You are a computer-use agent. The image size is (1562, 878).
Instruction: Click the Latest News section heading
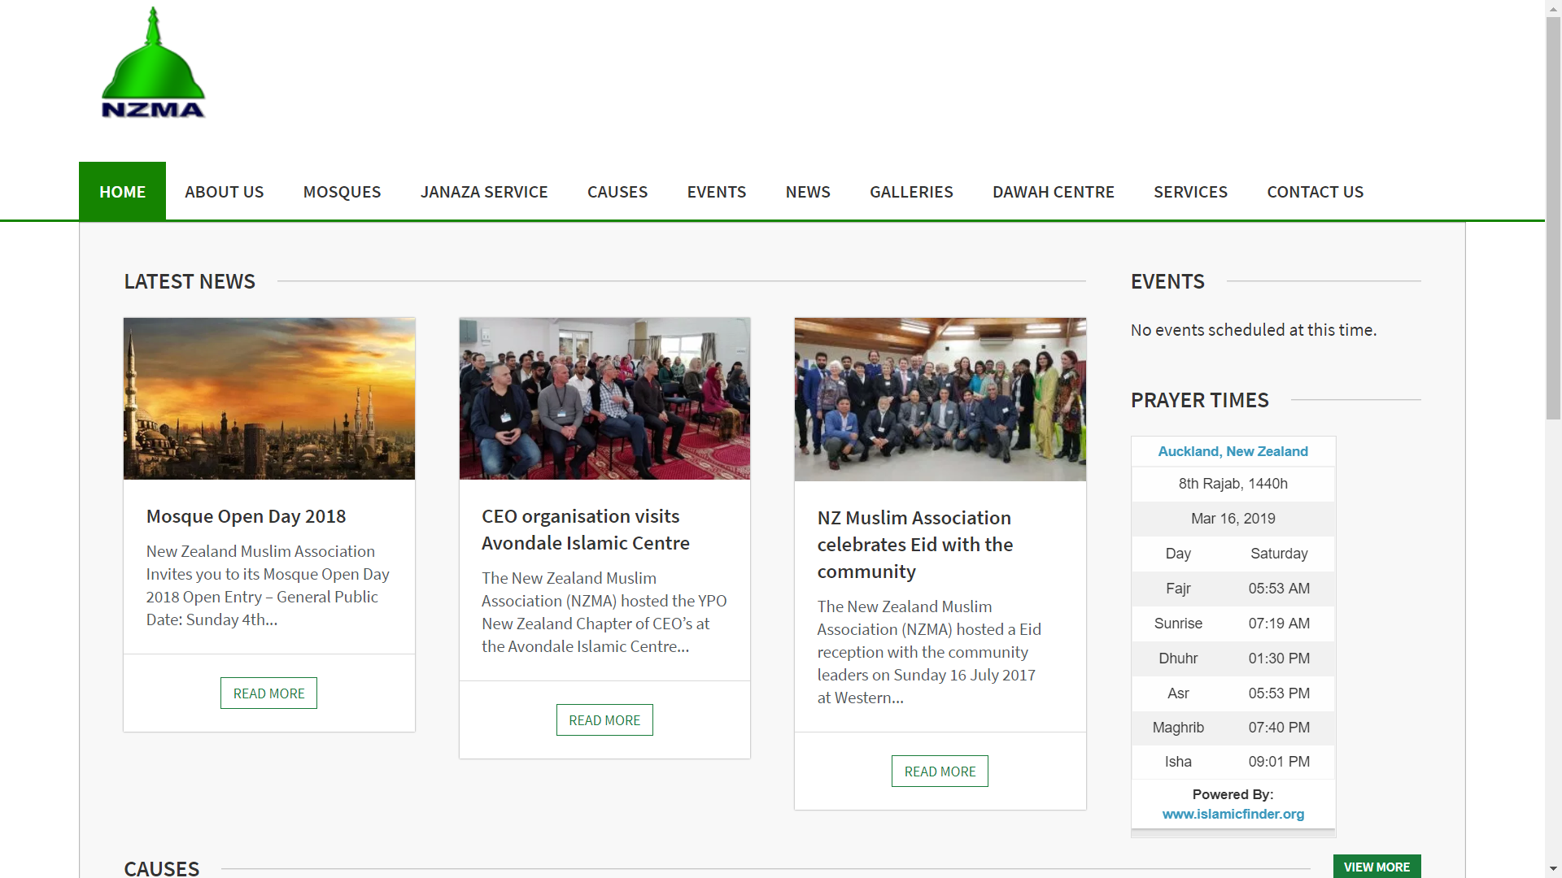click(190, 281)
